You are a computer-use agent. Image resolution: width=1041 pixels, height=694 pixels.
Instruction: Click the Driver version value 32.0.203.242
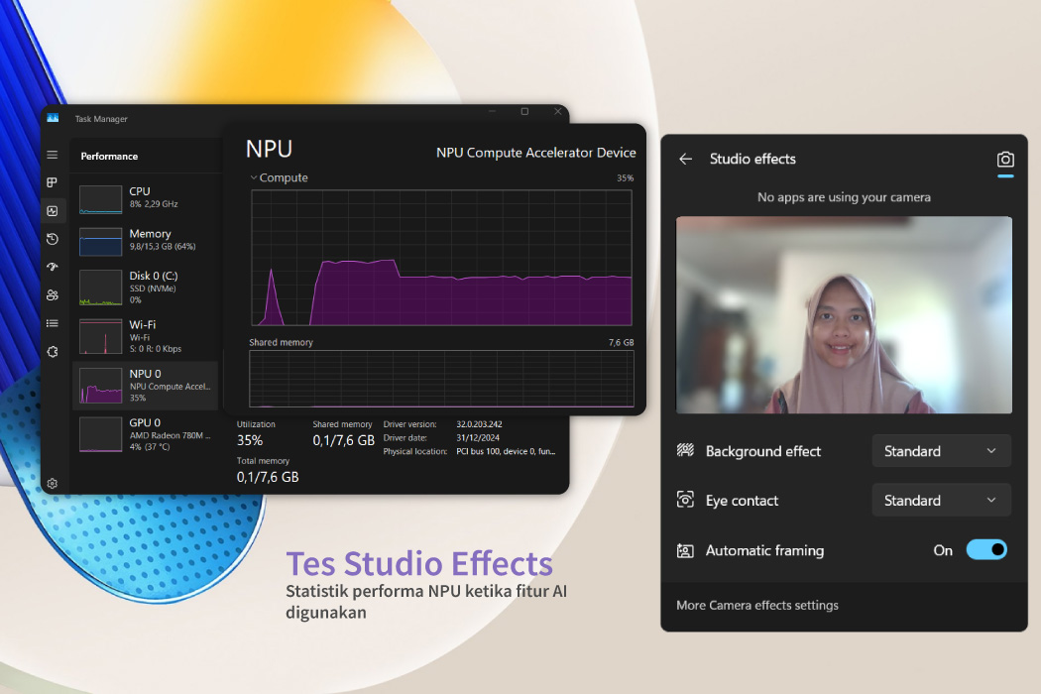coord(479,423)
